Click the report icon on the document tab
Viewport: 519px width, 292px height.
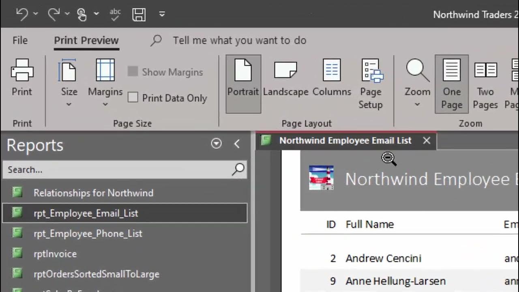click(x=266, y=141)
